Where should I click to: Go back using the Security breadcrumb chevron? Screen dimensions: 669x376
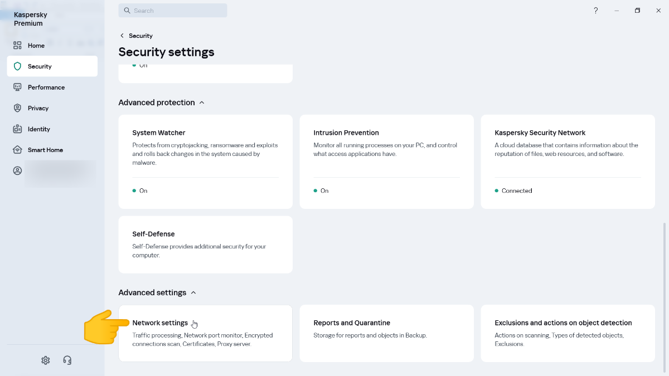click(122, 36)
